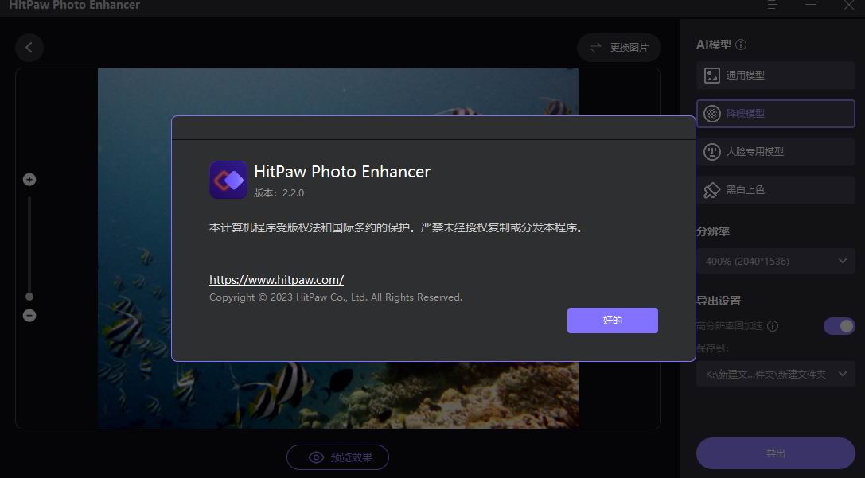Viewport: 865px width, 478px height.
Task: Click the HitPaw app logo in the dialog
Action: 228,180
